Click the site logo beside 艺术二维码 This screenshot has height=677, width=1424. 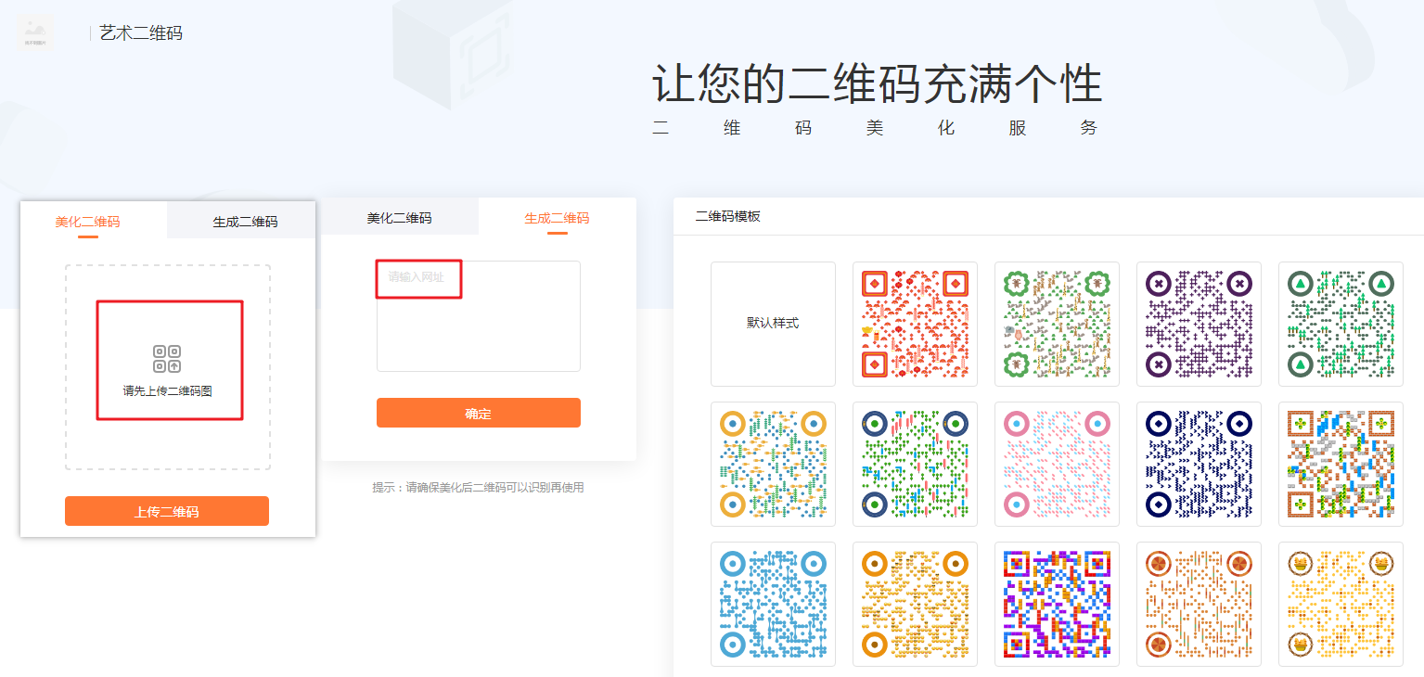[x=34, y=33]
